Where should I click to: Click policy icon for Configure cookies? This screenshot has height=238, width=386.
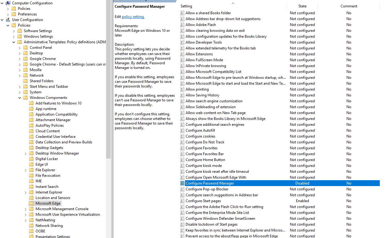[182, 136]
